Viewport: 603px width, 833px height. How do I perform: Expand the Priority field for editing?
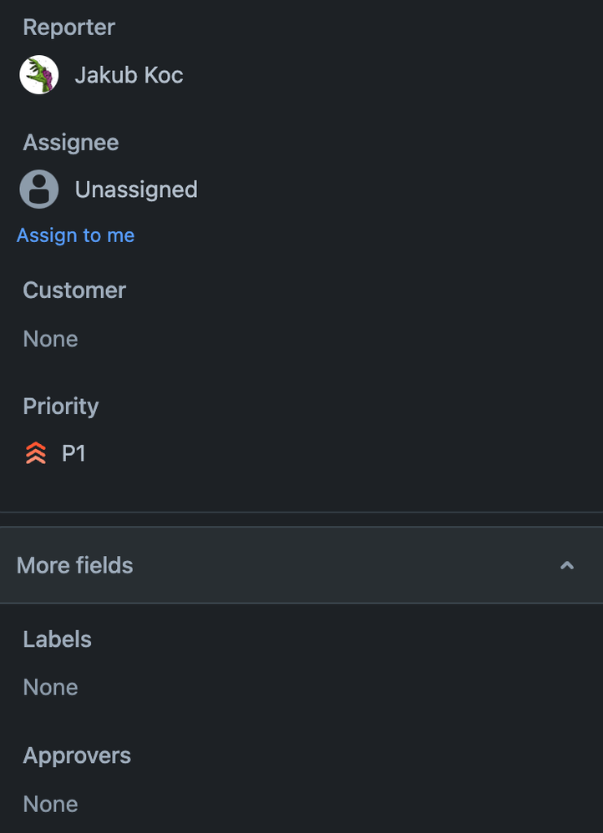[x=73, y=452]
